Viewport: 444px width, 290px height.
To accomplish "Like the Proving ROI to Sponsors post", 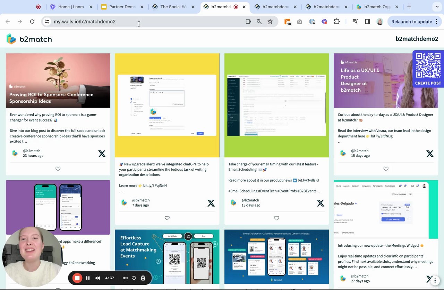I will coord(58,169).
